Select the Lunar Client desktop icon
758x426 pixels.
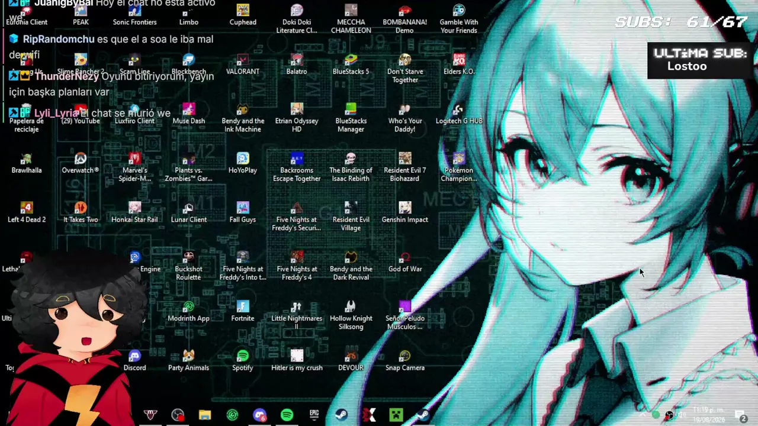(x=189, y=212)
